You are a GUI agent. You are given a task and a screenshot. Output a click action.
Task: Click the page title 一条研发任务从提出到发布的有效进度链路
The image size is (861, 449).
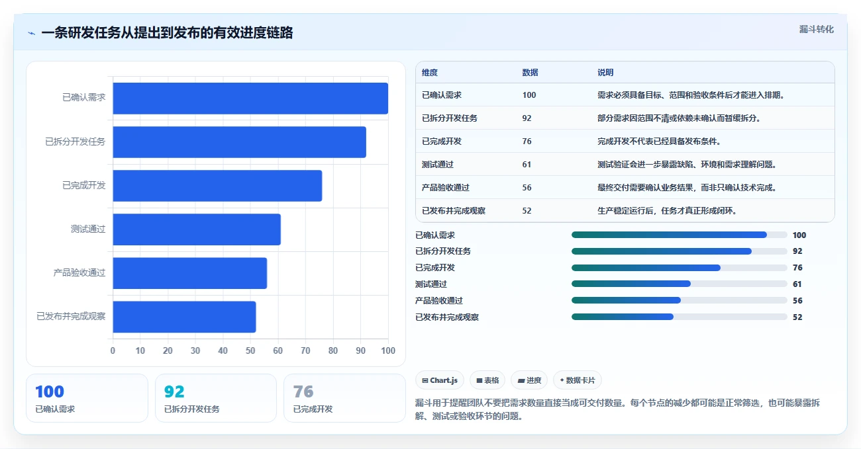coord(167,33)
